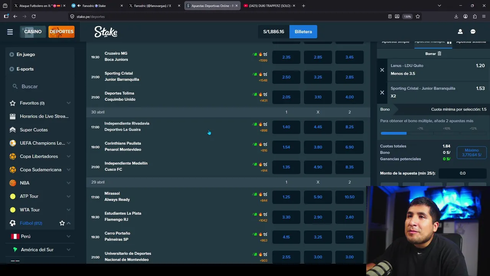Click the flame icon for Mirassol match
Screen dimensions: 490x276
click(x=260, y=194)
